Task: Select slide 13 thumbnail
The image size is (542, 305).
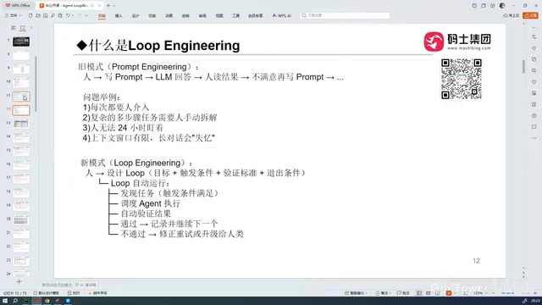Action: (21, 124)
